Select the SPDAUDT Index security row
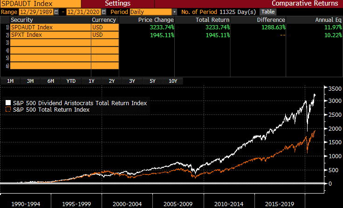Viewport: 343px width, 208px height. (50, 27)
